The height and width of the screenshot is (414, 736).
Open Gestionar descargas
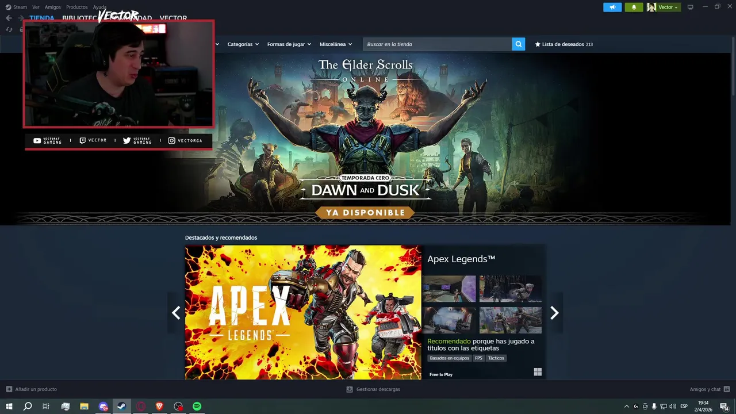373,389
